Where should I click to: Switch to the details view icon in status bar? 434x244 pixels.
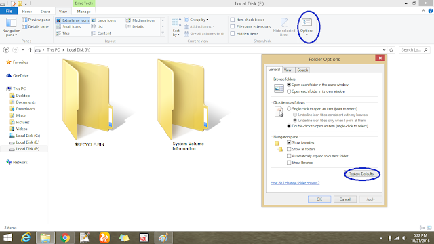(x=422, y=228)
